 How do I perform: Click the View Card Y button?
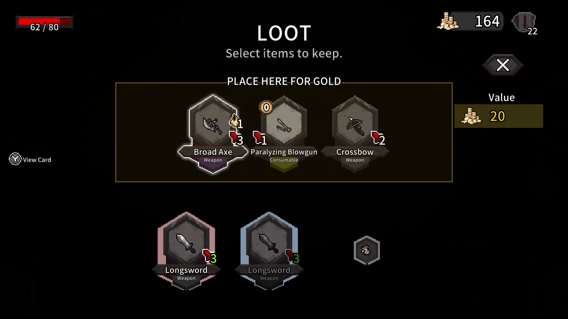30,159
